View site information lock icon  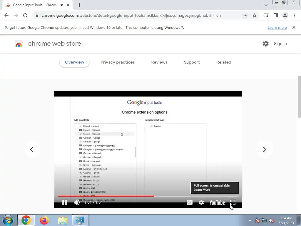pos(37,15)
